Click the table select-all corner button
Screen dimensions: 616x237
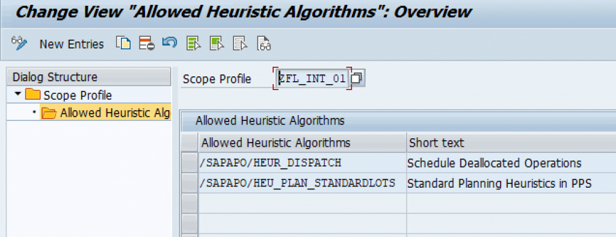(190, 143)
